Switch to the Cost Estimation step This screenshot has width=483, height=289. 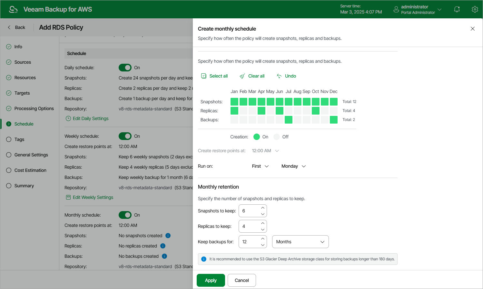coord(30,170)
